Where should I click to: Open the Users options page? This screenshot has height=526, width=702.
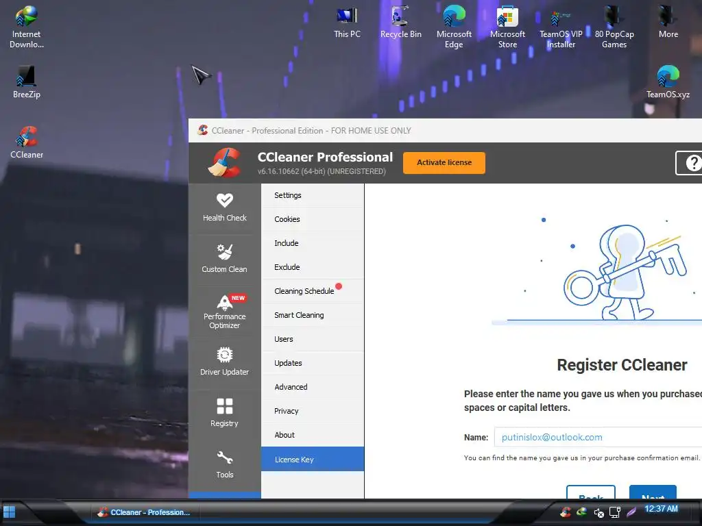click(x=313, y=339)
